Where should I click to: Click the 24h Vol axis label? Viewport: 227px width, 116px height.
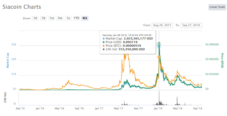[x=5, y=97]
